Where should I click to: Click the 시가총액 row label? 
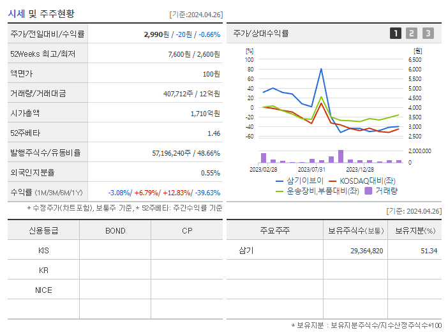(25, 113)
